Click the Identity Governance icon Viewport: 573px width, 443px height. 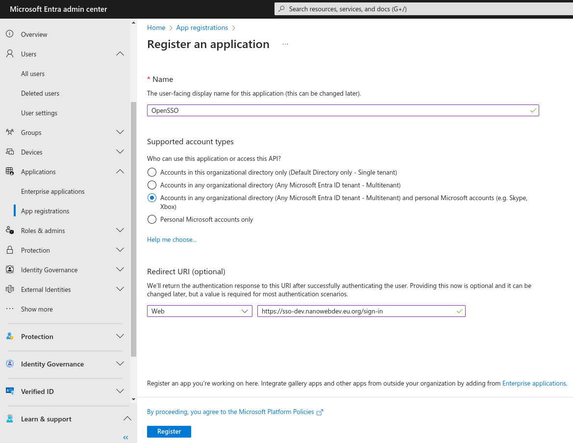(x=9, y=270)
